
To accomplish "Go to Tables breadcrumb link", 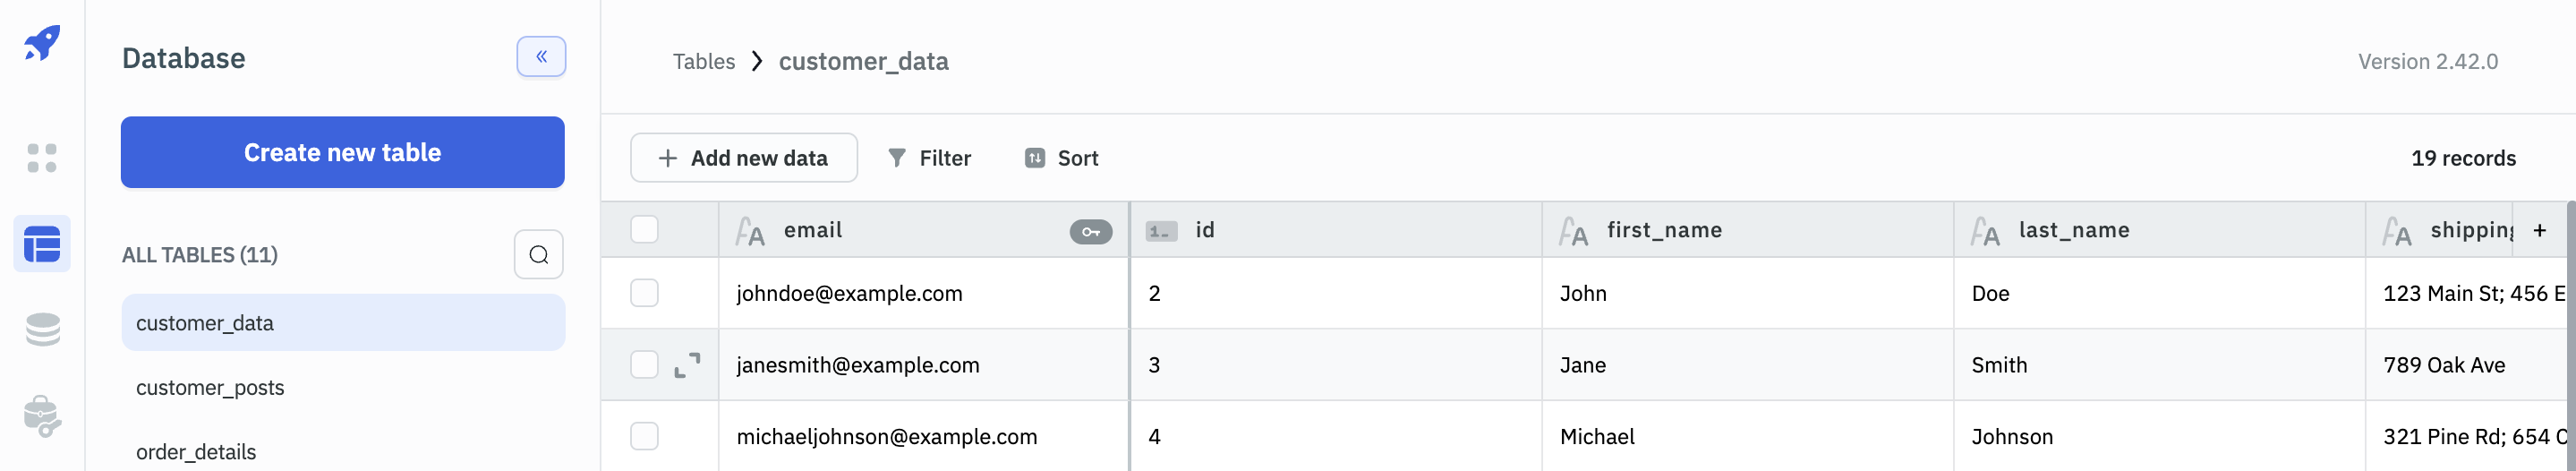I will 703,62.
